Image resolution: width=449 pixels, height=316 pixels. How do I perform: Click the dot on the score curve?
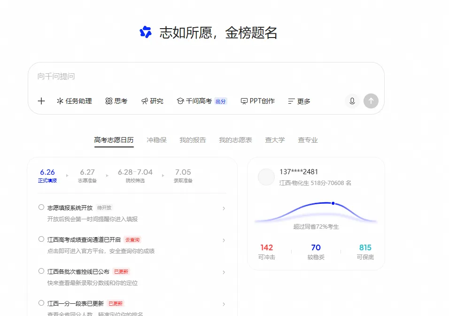pyautogui.click(x=333, y=203)
